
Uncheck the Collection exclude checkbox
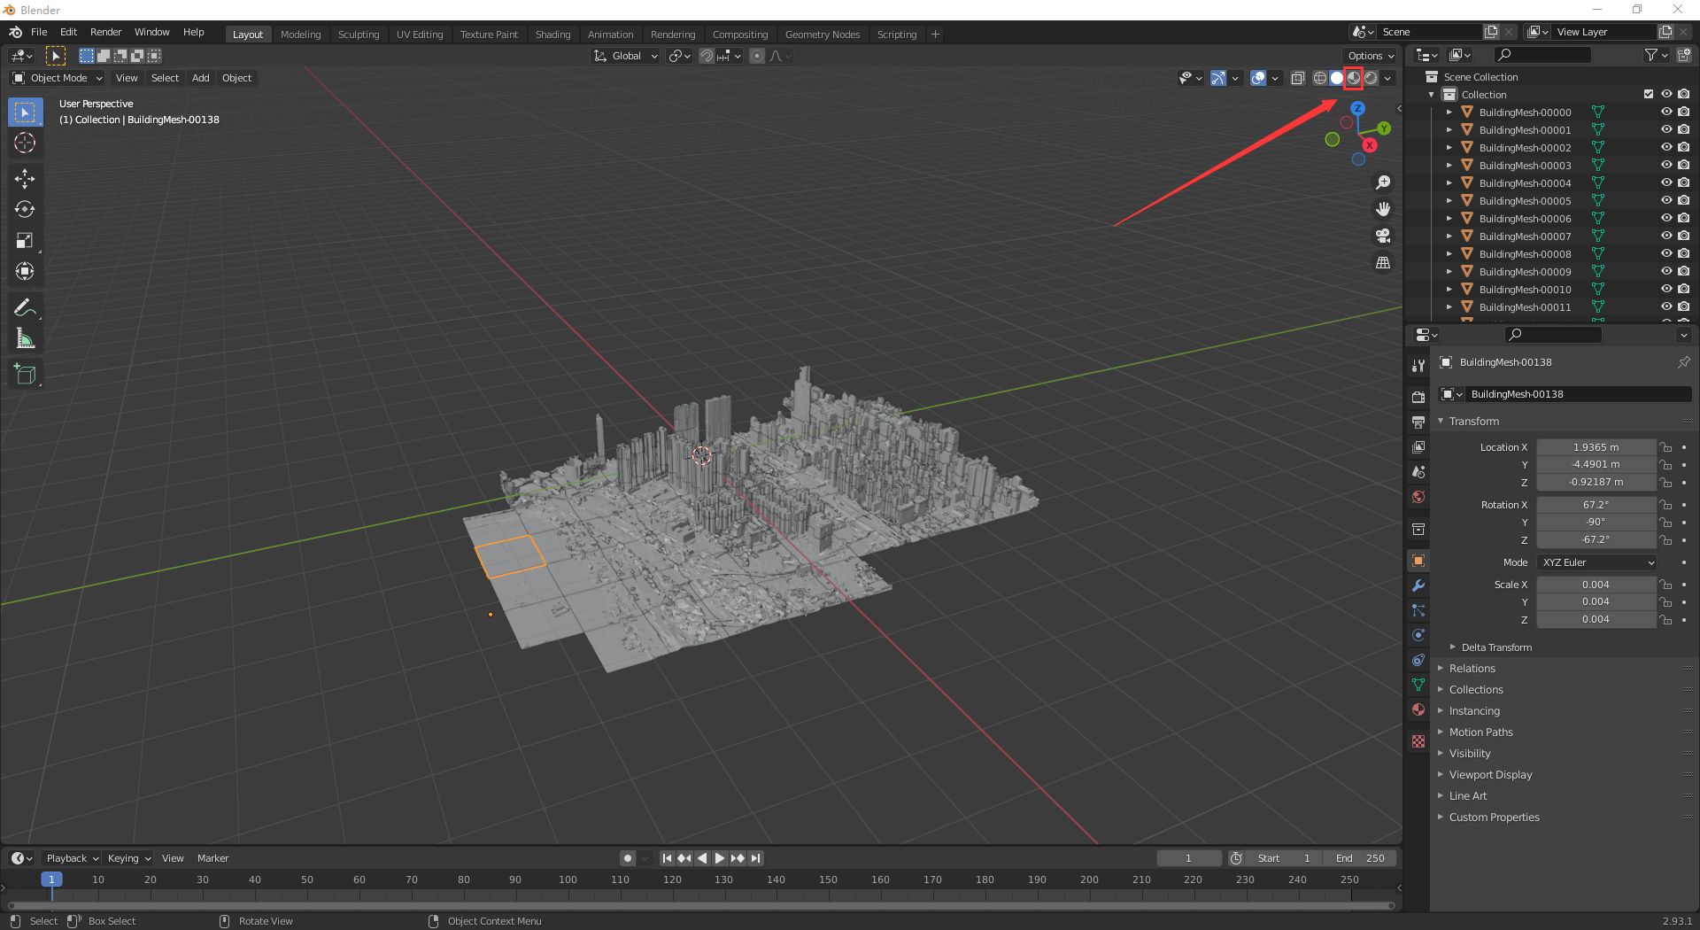(x=1649, y=95)
